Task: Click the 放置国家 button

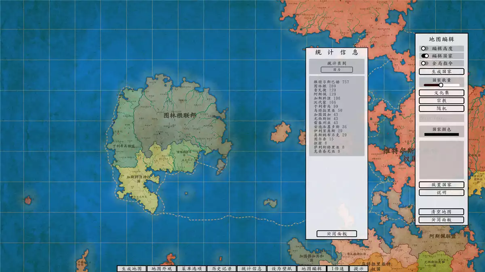Action: tap(442, 185)
